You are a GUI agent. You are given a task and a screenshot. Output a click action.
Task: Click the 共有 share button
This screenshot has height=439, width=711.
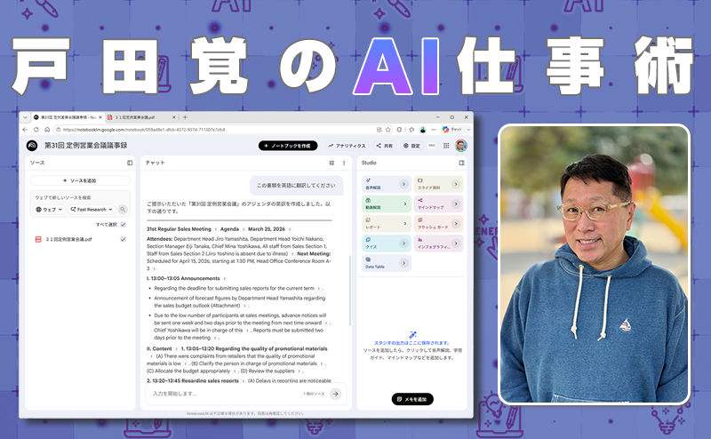385,146
